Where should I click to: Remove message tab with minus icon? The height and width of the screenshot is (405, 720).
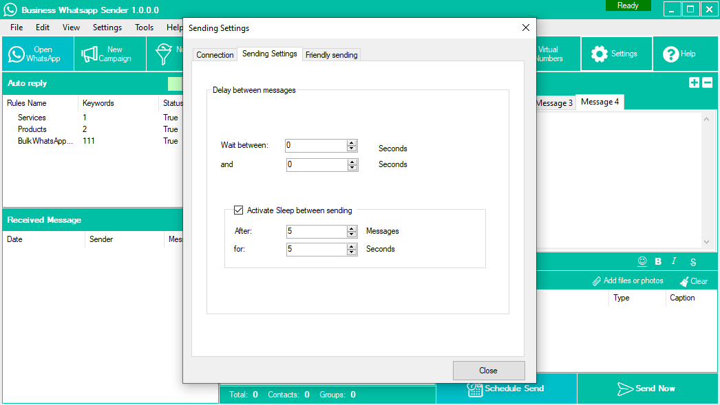click(x=708, y=83)
